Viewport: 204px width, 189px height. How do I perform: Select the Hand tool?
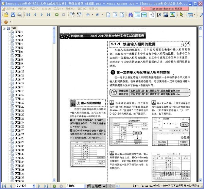(x=152, y=15)
